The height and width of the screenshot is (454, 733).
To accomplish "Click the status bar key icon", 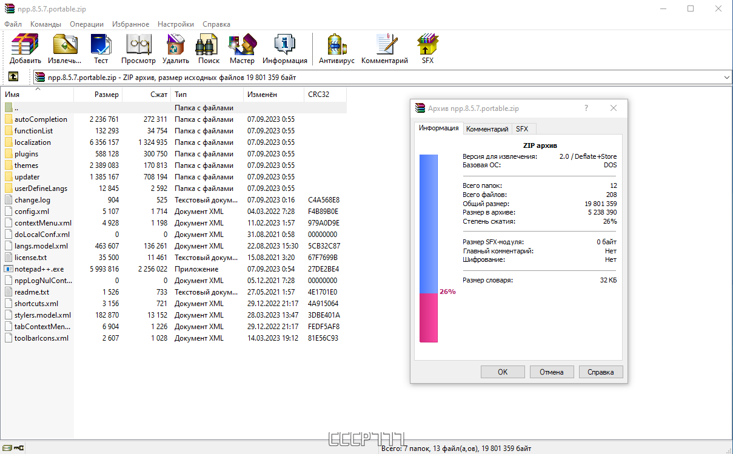I will (19, 448).
